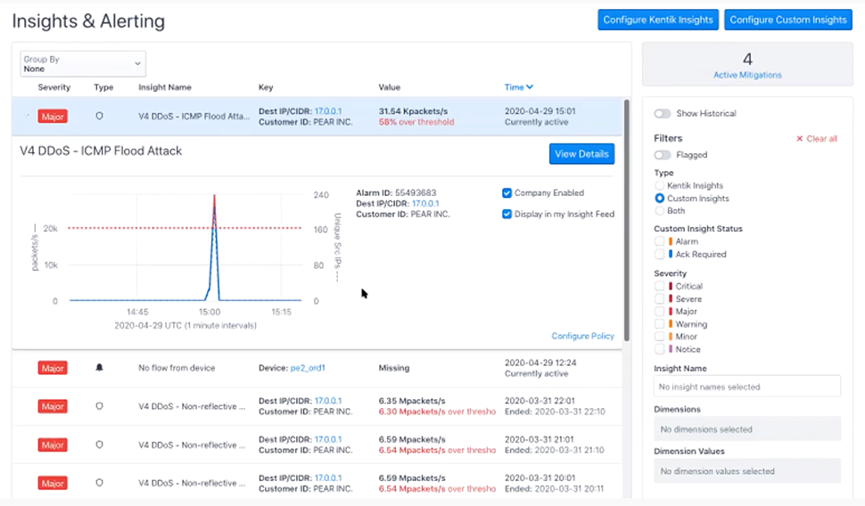Screen dimensions: 865x506
Task: Sort by the Insight Name column header
Action: click(164, 87)
